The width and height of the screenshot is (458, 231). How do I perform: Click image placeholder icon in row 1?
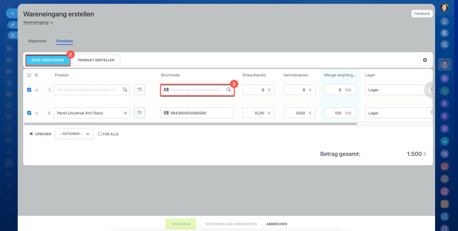140,90
